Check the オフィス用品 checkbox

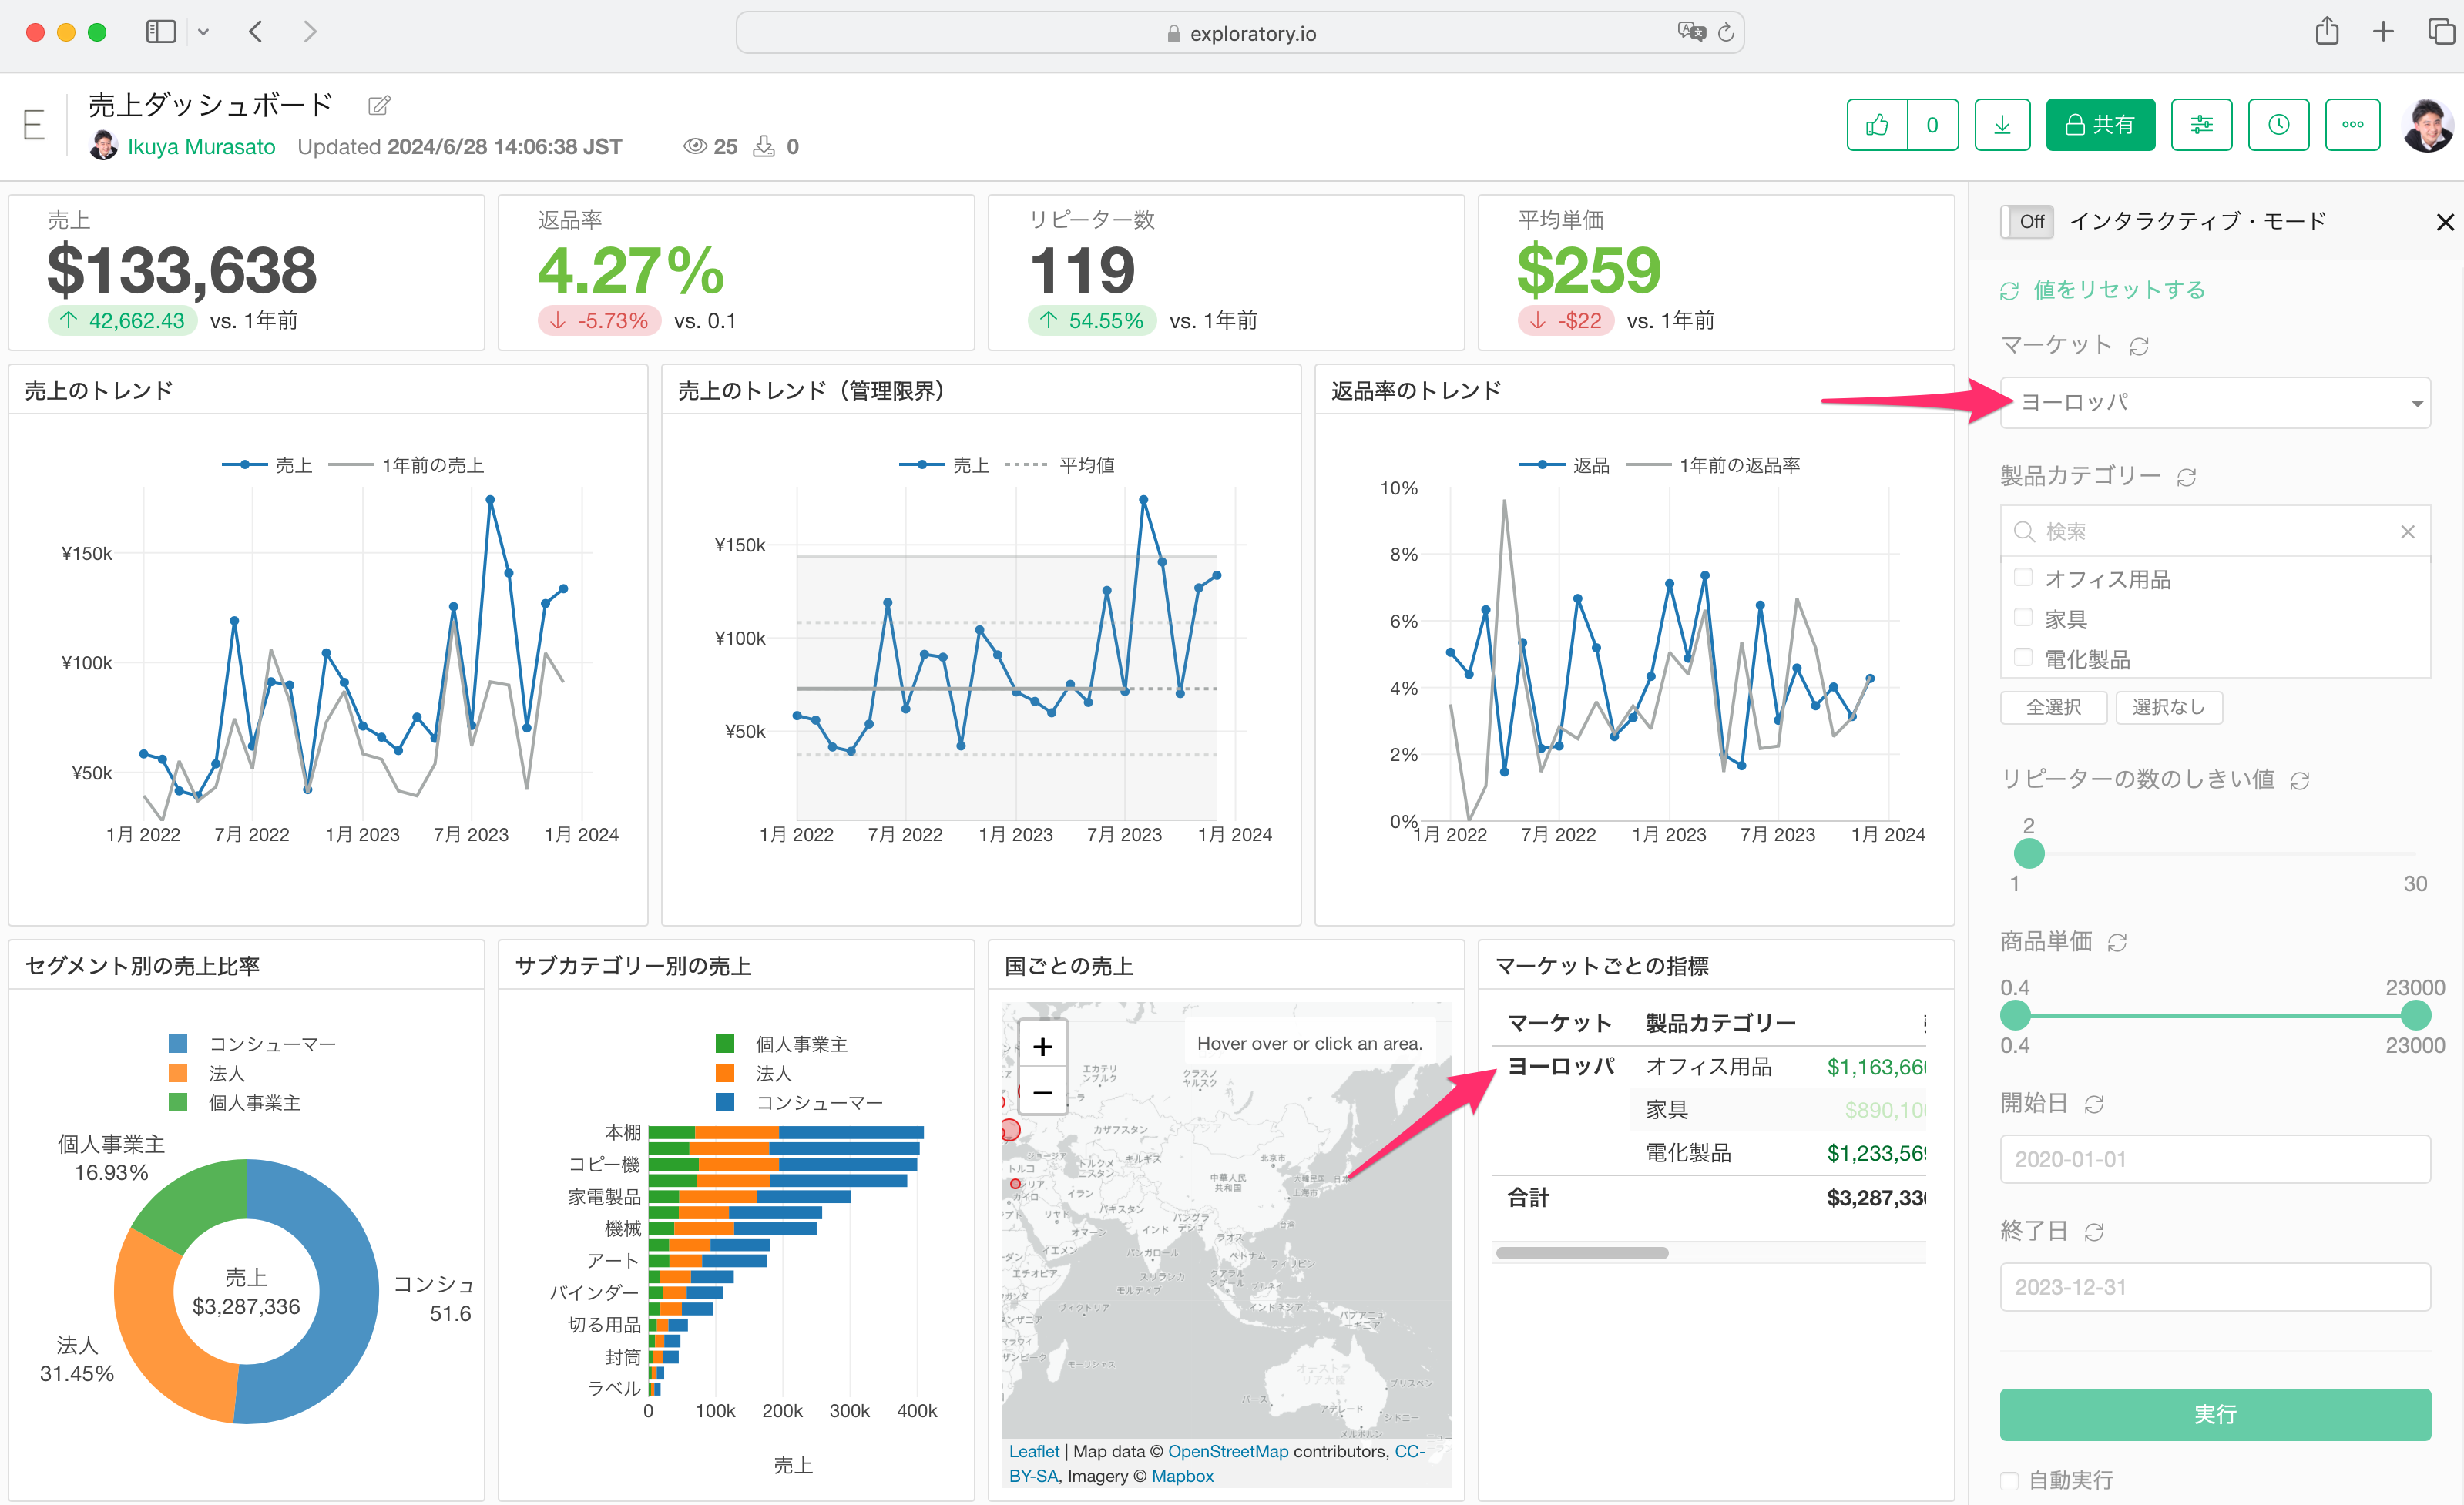pos(2023,578)
